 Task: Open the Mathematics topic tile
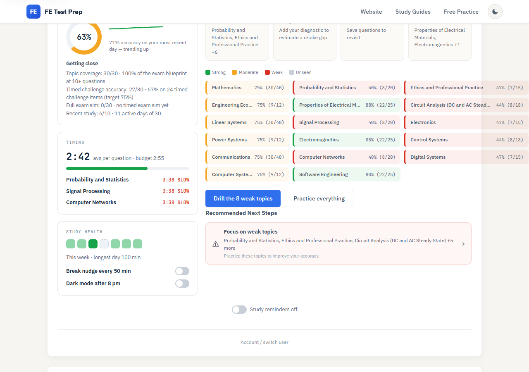(247, 88)
